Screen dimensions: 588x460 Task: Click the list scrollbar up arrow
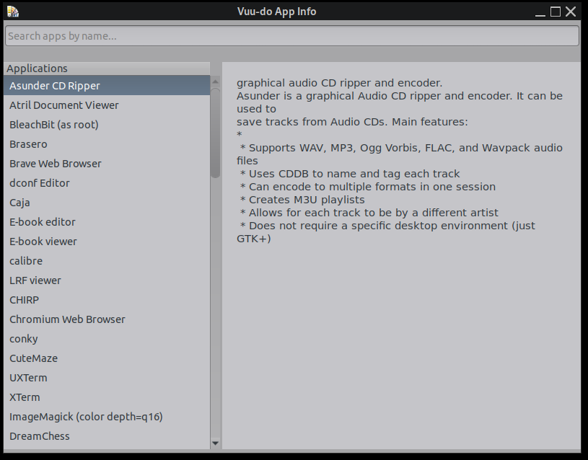coord(215,81)
